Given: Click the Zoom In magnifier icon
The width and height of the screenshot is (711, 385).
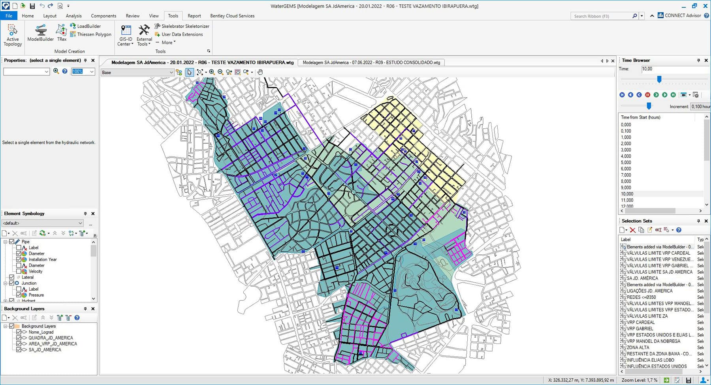Looking at the screenshot, I should (x=212, y=72).
